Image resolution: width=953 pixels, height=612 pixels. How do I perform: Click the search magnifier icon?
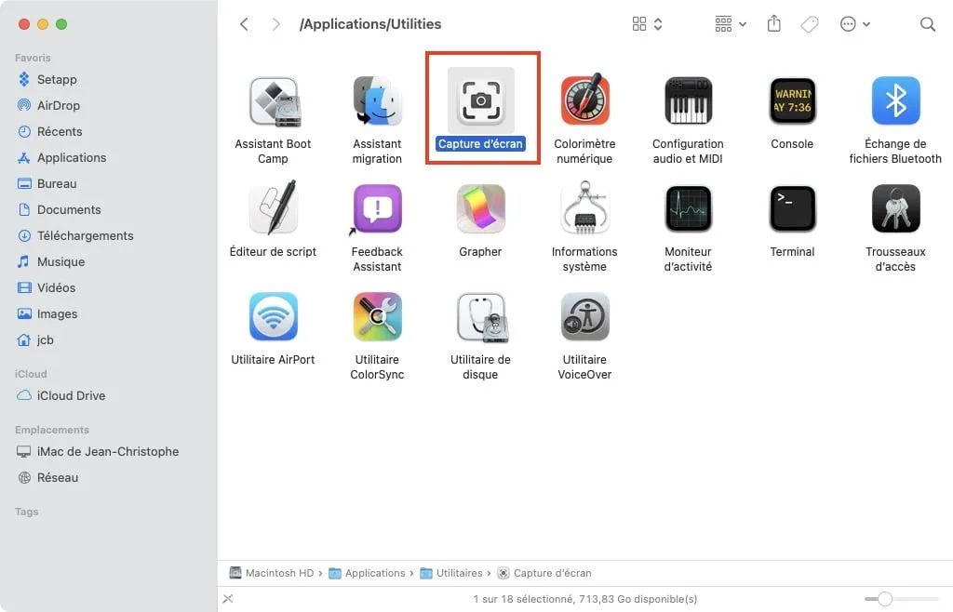pos(928,24)
